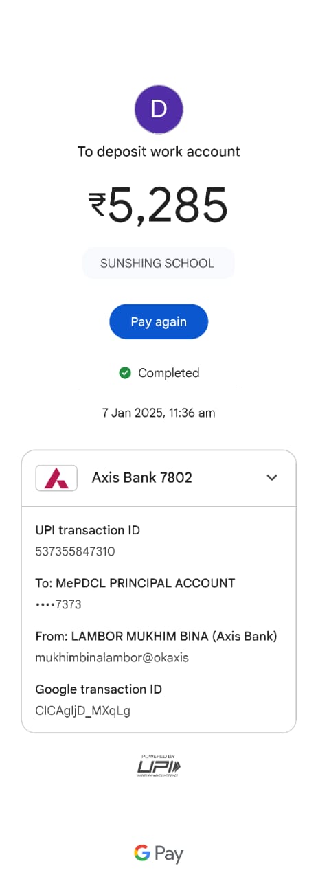The height and width of the screenshot is (879, 318).
Task: Click the green Completed checkmark icon
Action: point(125,373)
